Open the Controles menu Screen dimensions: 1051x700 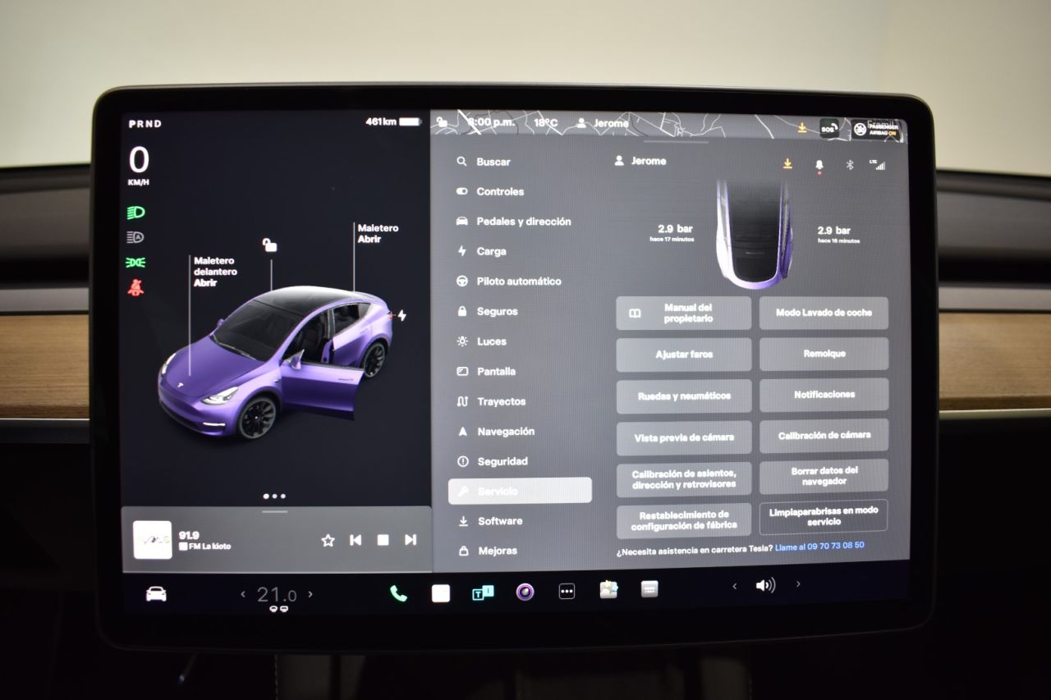(489, 191)
